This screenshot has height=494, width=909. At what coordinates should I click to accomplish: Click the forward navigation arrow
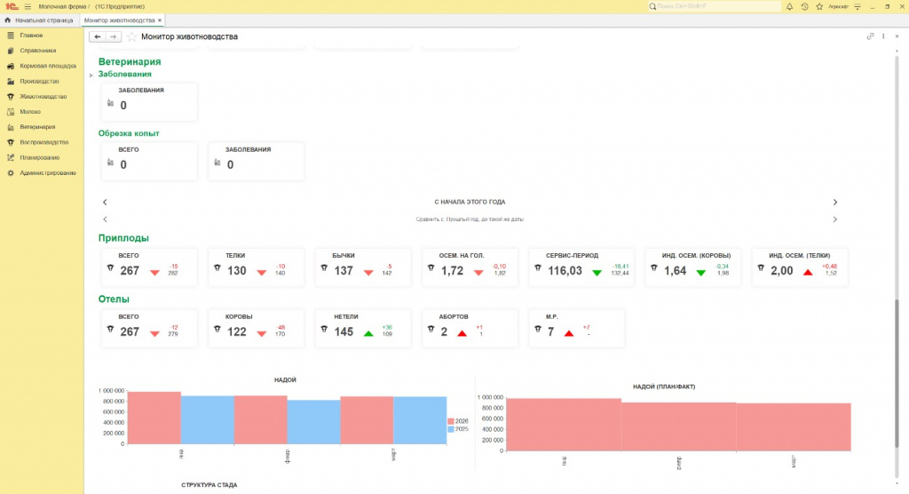click(113, 36)
